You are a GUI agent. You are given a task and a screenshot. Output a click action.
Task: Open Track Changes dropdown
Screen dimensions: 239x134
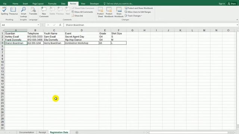coord(133,16)
